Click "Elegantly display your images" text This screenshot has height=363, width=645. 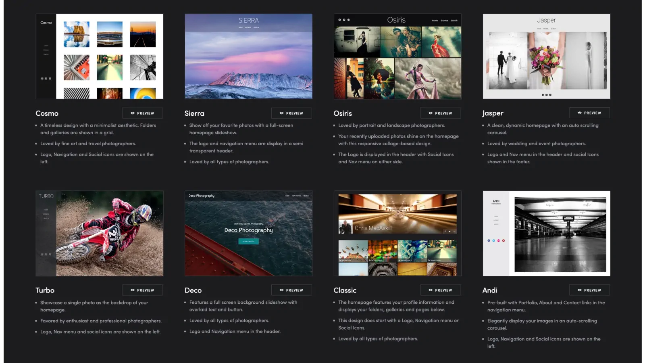542,324
